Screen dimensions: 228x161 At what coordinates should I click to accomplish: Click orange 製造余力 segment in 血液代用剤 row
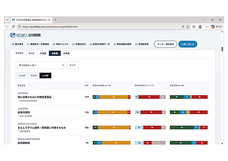[113, 112]
